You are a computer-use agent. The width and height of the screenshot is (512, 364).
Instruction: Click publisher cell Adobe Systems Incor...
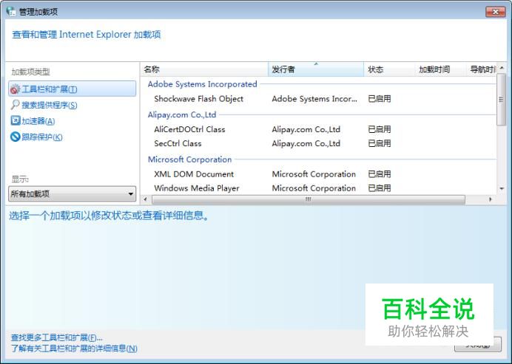[314, 99]
